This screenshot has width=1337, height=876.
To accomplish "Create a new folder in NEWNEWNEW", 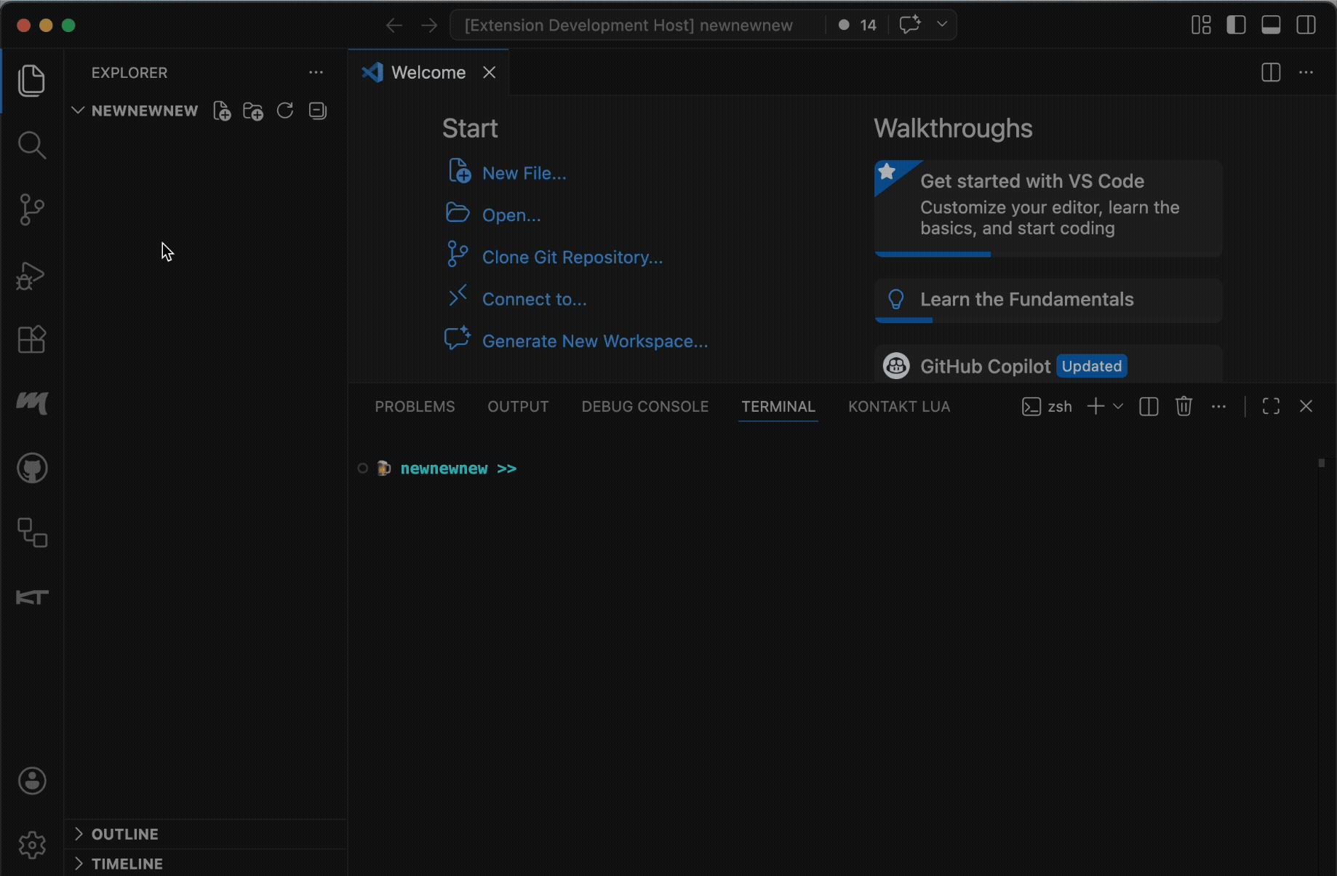I will point(253,111).
